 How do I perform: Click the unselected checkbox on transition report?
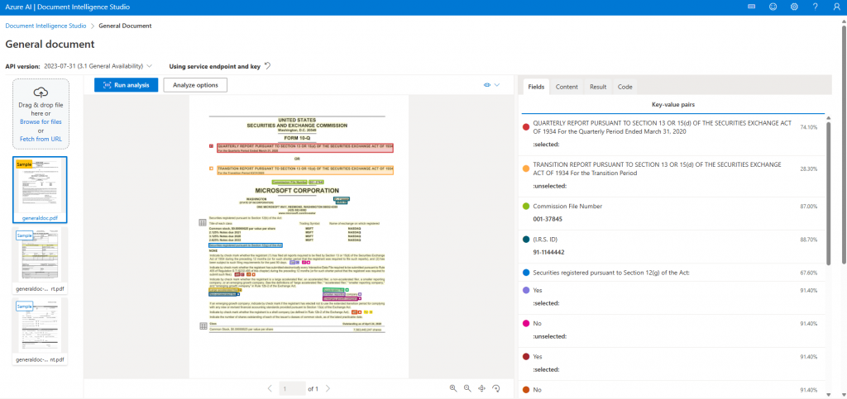[212, 168]
